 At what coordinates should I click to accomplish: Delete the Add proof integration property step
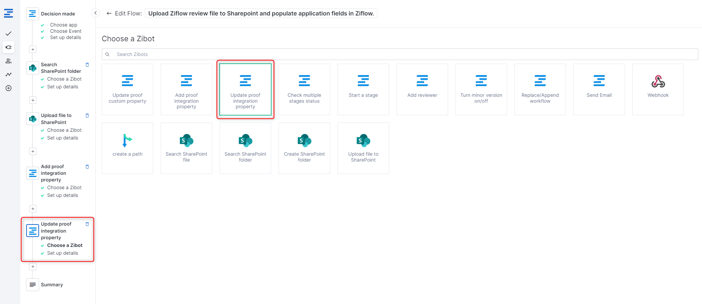[87, 167]
